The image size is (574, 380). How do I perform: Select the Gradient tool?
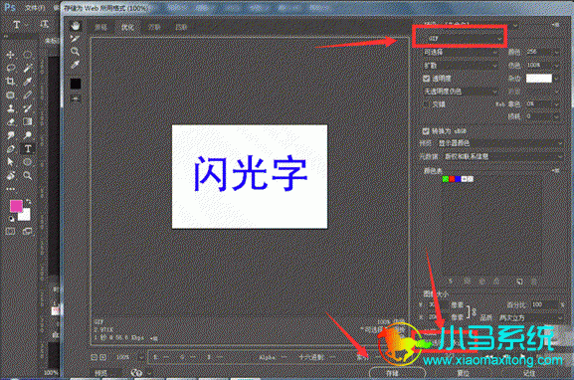point(28,122)
